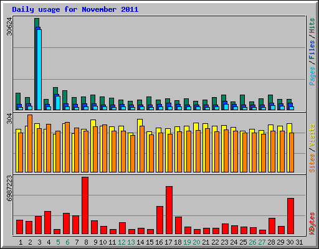Click the red KBytes bar for day 18
The image size is (319, 249).
178,225
